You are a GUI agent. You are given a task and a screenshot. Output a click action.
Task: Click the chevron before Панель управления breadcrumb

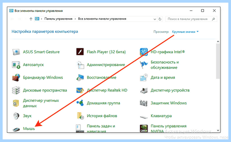point(42,19)
